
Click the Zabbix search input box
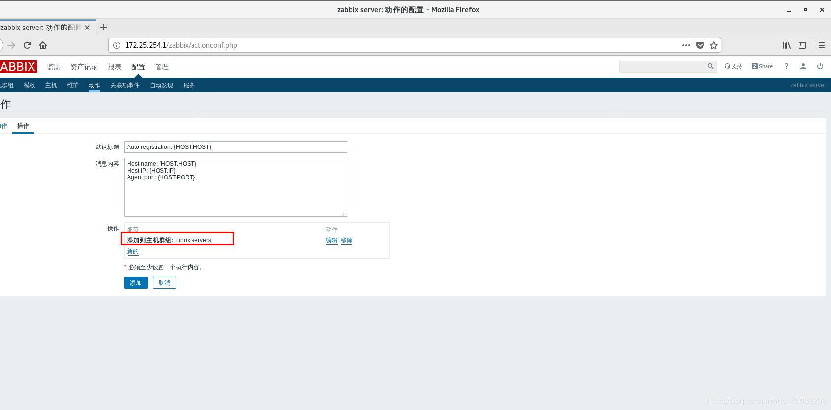click(x=663, y=66)
